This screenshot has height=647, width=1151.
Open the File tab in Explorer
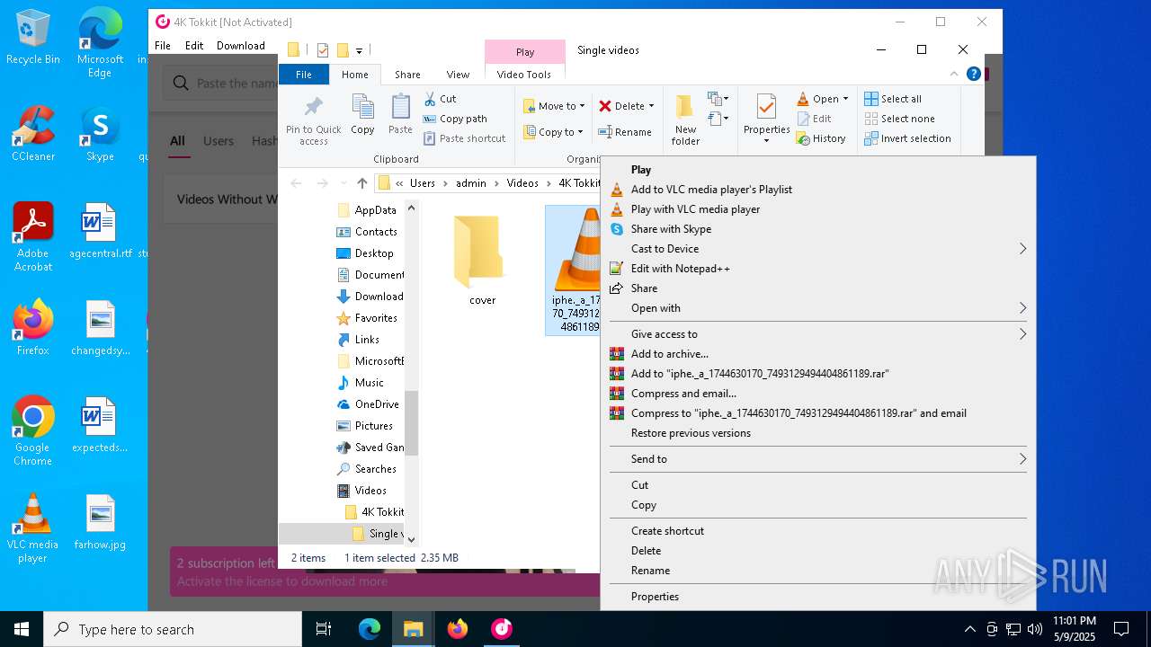(304, 75)
